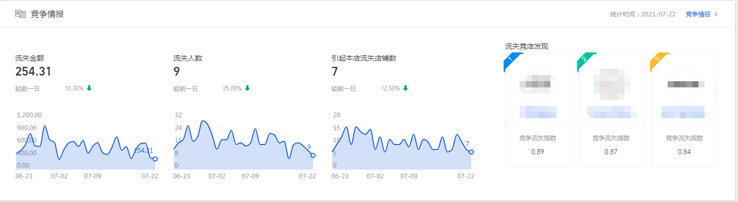
Task: Click the 20 axis label on 流失店铺数 chart
Action: tap(337, 115)
